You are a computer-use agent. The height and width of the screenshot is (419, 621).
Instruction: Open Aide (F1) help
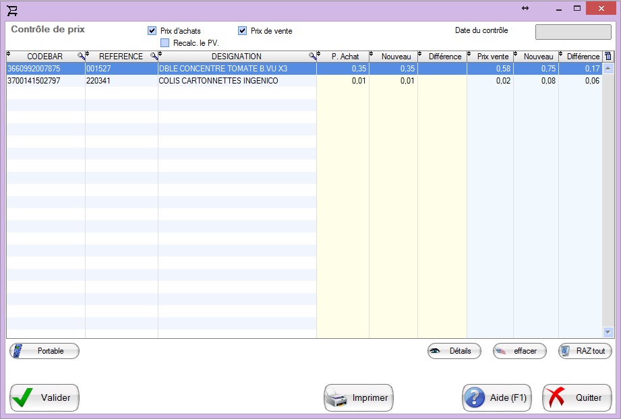click(x=497, y=397)
